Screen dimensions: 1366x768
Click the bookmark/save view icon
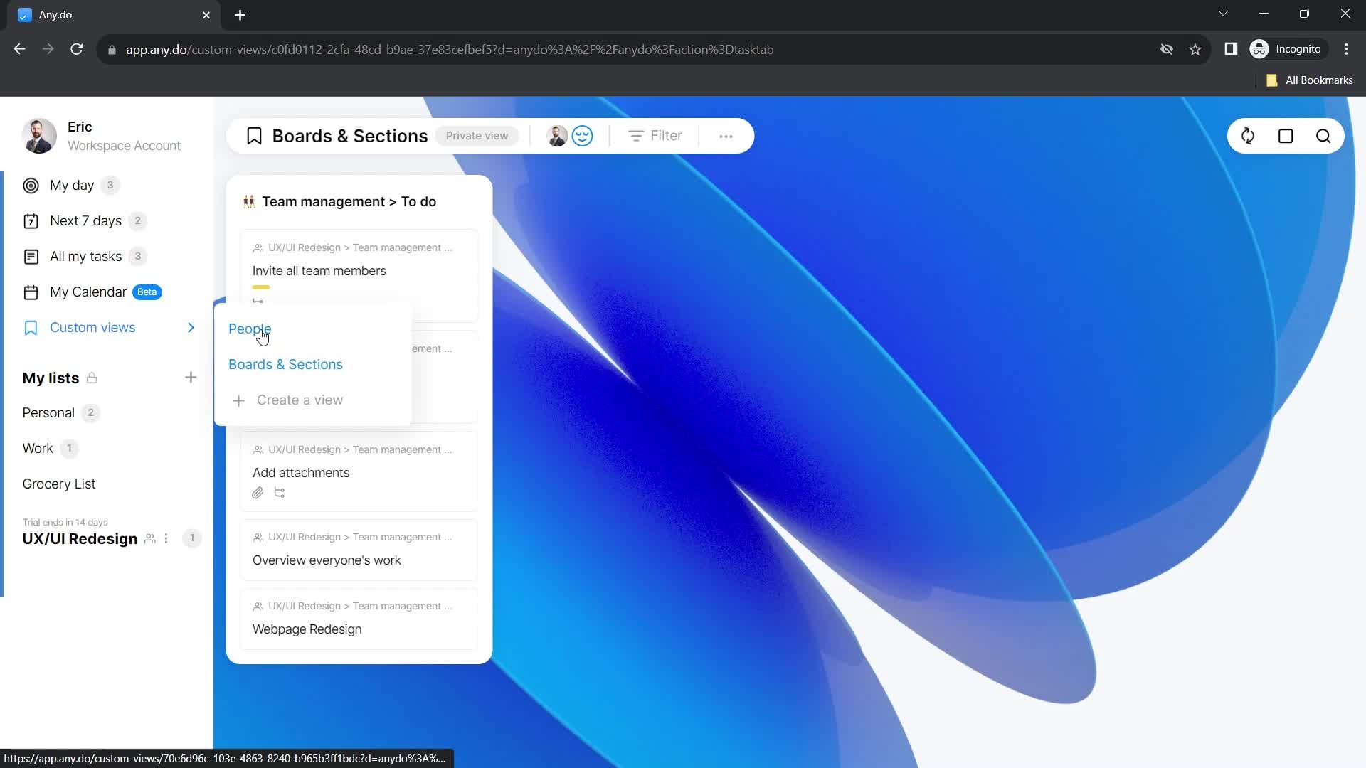[x=253, y=135]
